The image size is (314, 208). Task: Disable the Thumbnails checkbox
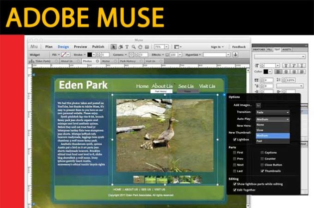pyautogui.click(x=262, y=171)
